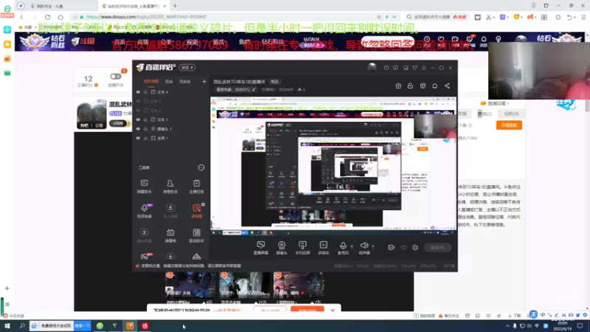Hide the 摄像头 1 source layer
The width and height of the screenshot is (590, 332).
(x=138, y=128)
